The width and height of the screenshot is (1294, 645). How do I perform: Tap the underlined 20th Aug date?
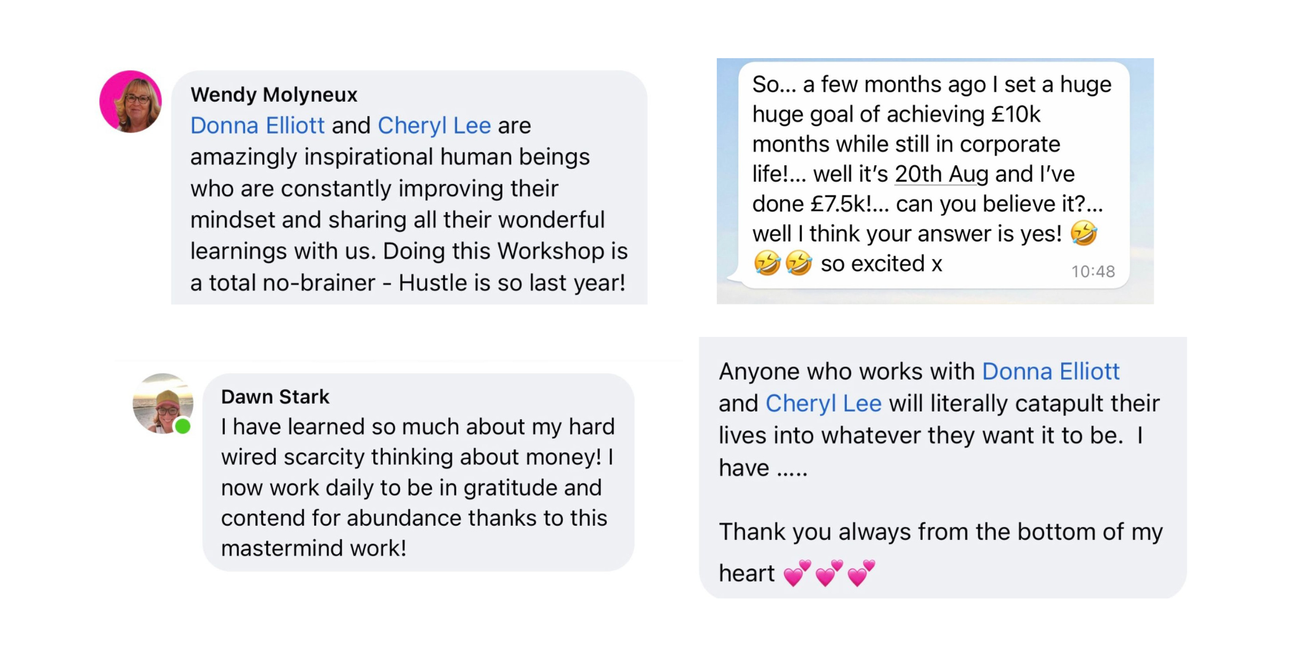tap(941, 174)
